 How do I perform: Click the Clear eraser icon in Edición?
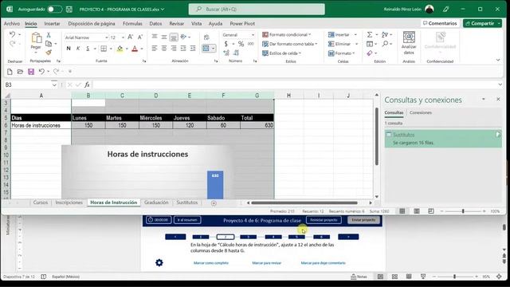pyautogui.click(x=370, y=53)
